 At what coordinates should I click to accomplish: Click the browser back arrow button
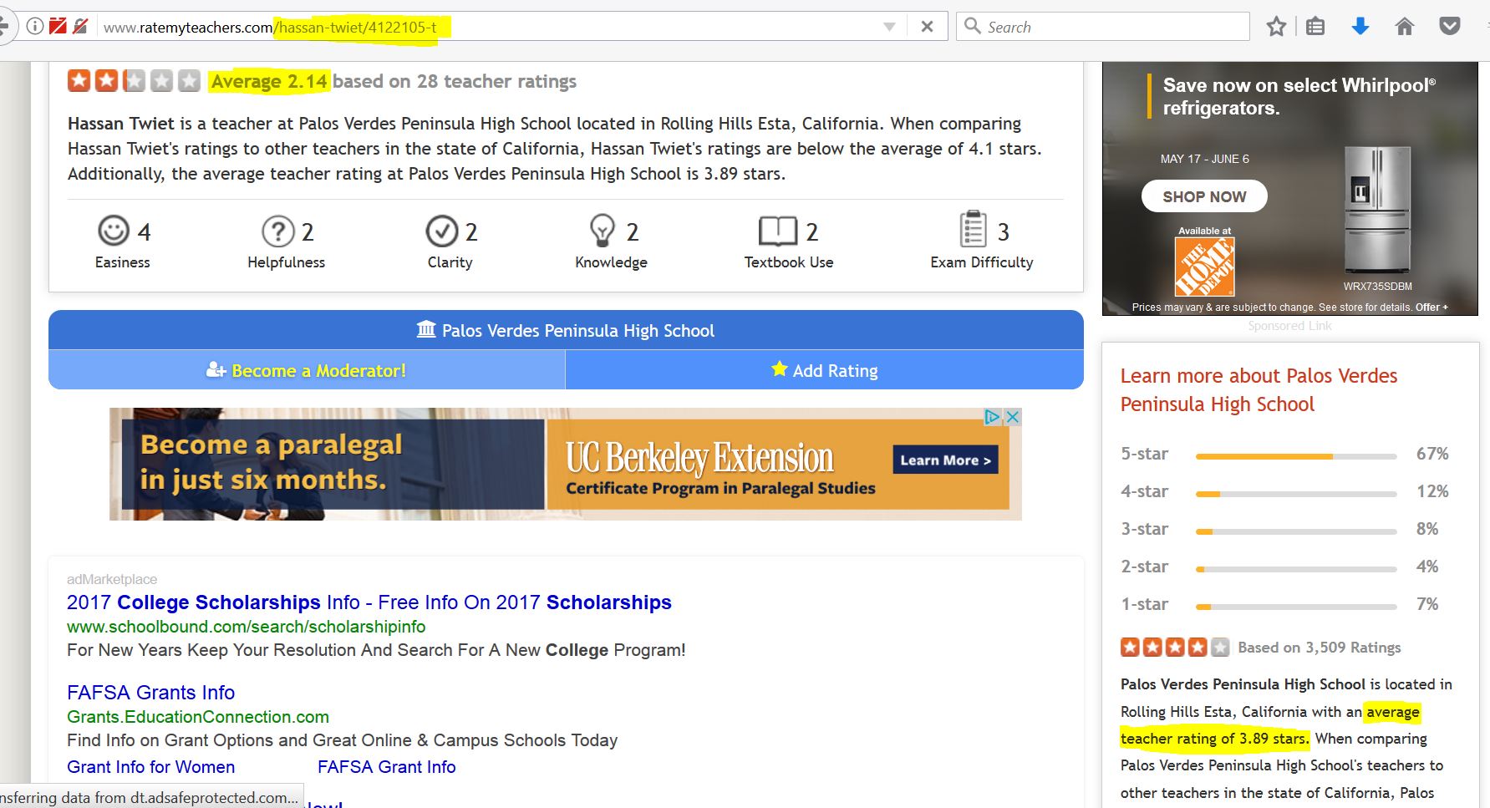click(4, 26)
